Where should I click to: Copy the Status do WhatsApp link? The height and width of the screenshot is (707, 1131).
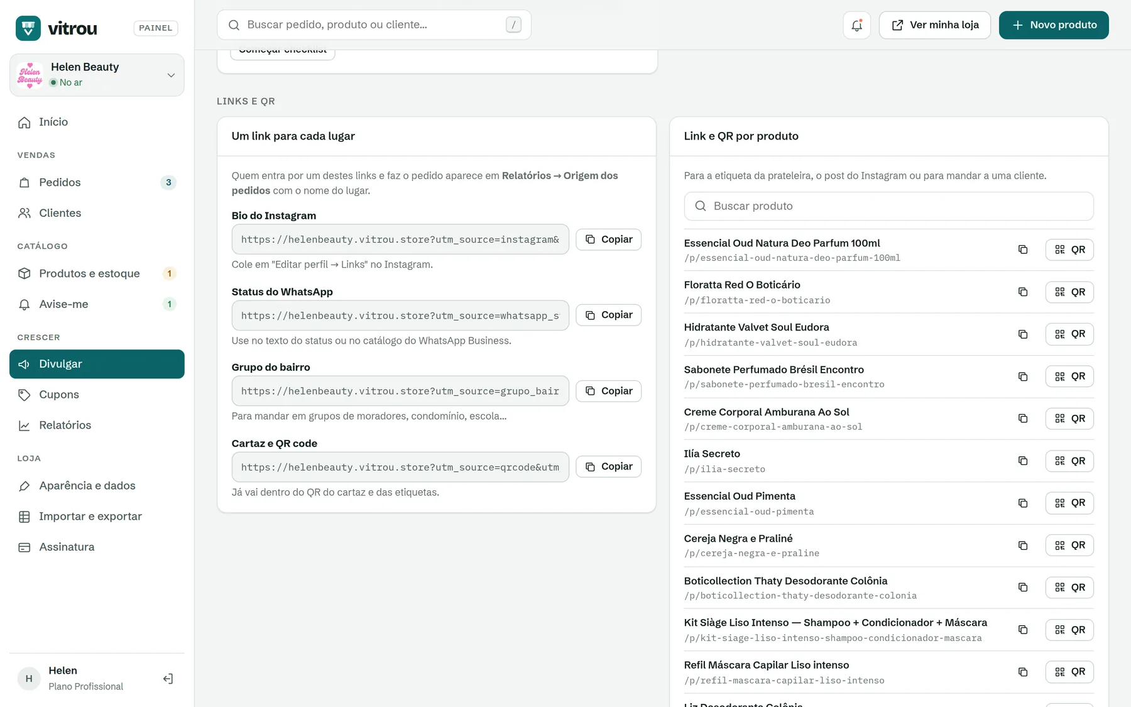608,315
